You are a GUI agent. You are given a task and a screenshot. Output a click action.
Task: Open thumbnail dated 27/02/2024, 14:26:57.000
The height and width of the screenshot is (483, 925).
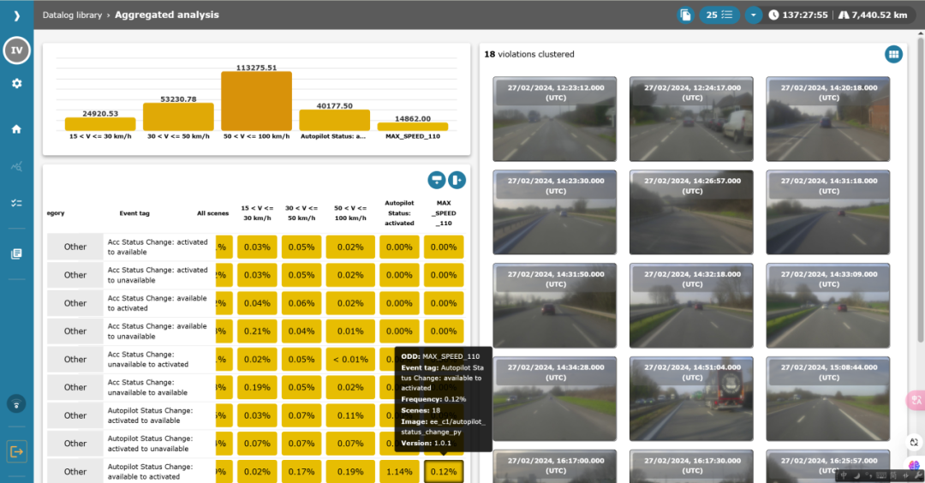(691, 212)
